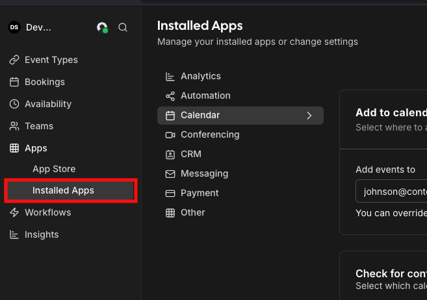Screen dimensions: 427x300
Task: Select the Payment apps category
Action: pos(200,193)
